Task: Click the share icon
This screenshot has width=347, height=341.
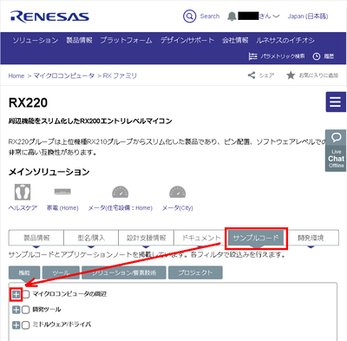Action: (252, 75)
